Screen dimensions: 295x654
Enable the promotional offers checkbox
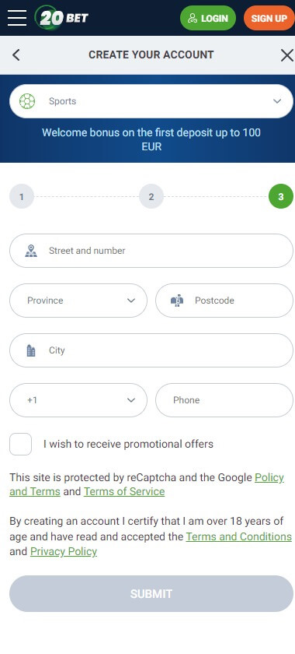pyautogui.click(x=20, y=445)
